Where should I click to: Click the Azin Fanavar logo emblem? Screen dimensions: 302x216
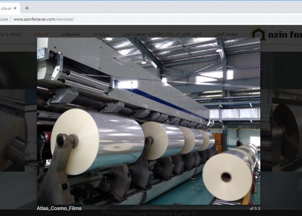(x=258, y=34)
